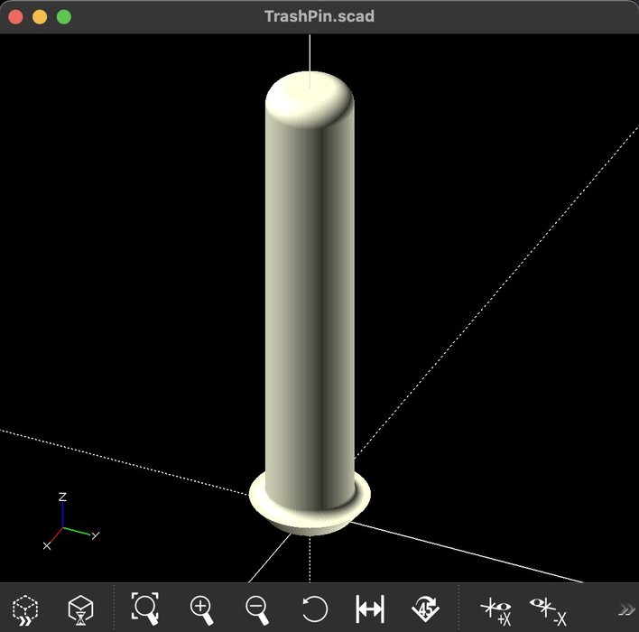Screen dimensions: 639x632
Task: Switch to the +X view
Action: tap(495, 609)
